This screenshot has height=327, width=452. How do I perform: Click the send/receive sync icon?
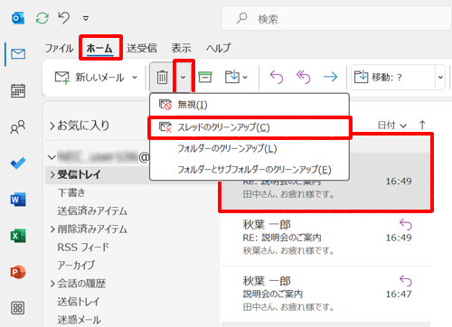[42, 18]
